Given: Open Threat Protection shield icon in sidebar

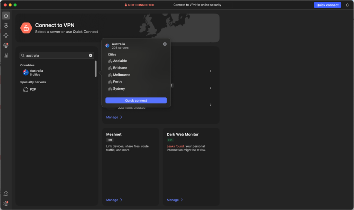Looking at the screenshot, I should [6, 26].
